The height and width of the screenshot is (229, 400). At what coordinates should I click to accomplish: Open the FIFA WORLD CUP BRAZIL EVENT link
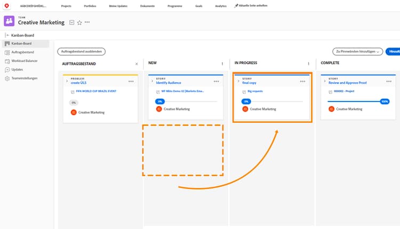96,91
